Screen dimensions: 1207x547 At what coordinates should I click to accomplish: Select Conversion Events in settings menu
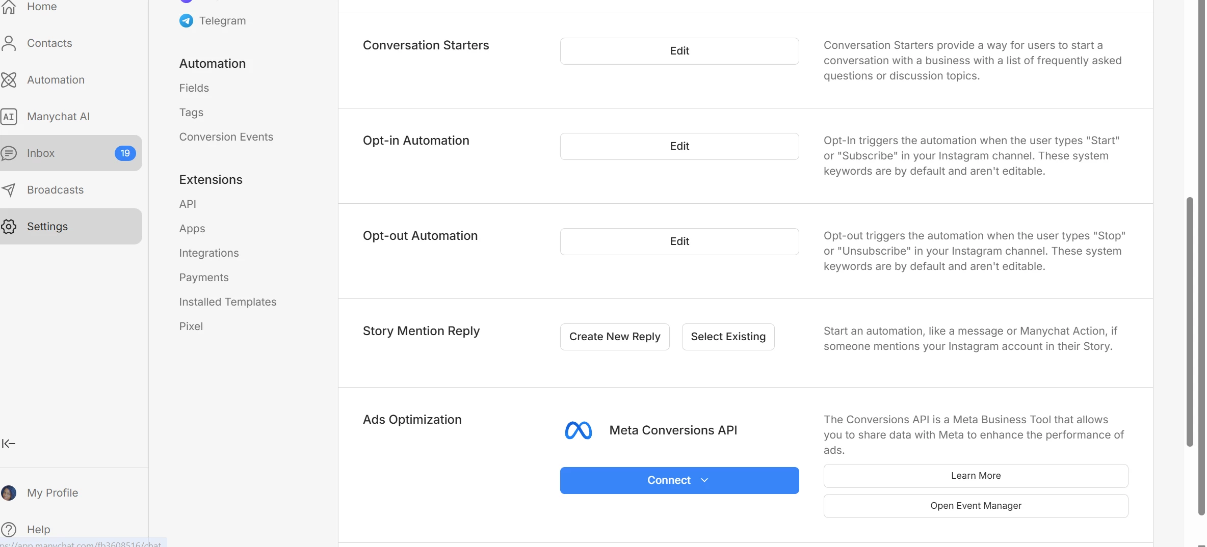226,137
